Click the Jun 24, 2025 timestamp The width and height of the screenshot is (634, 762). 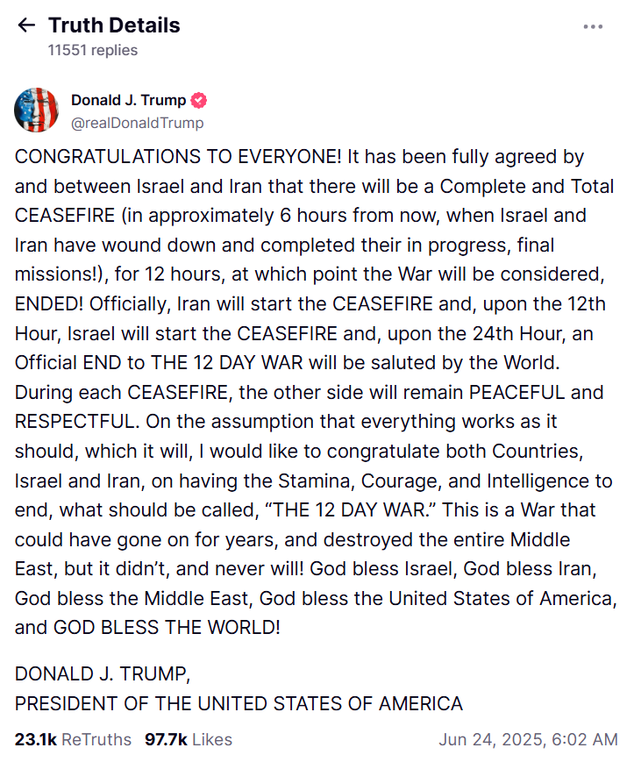(528, 739)
